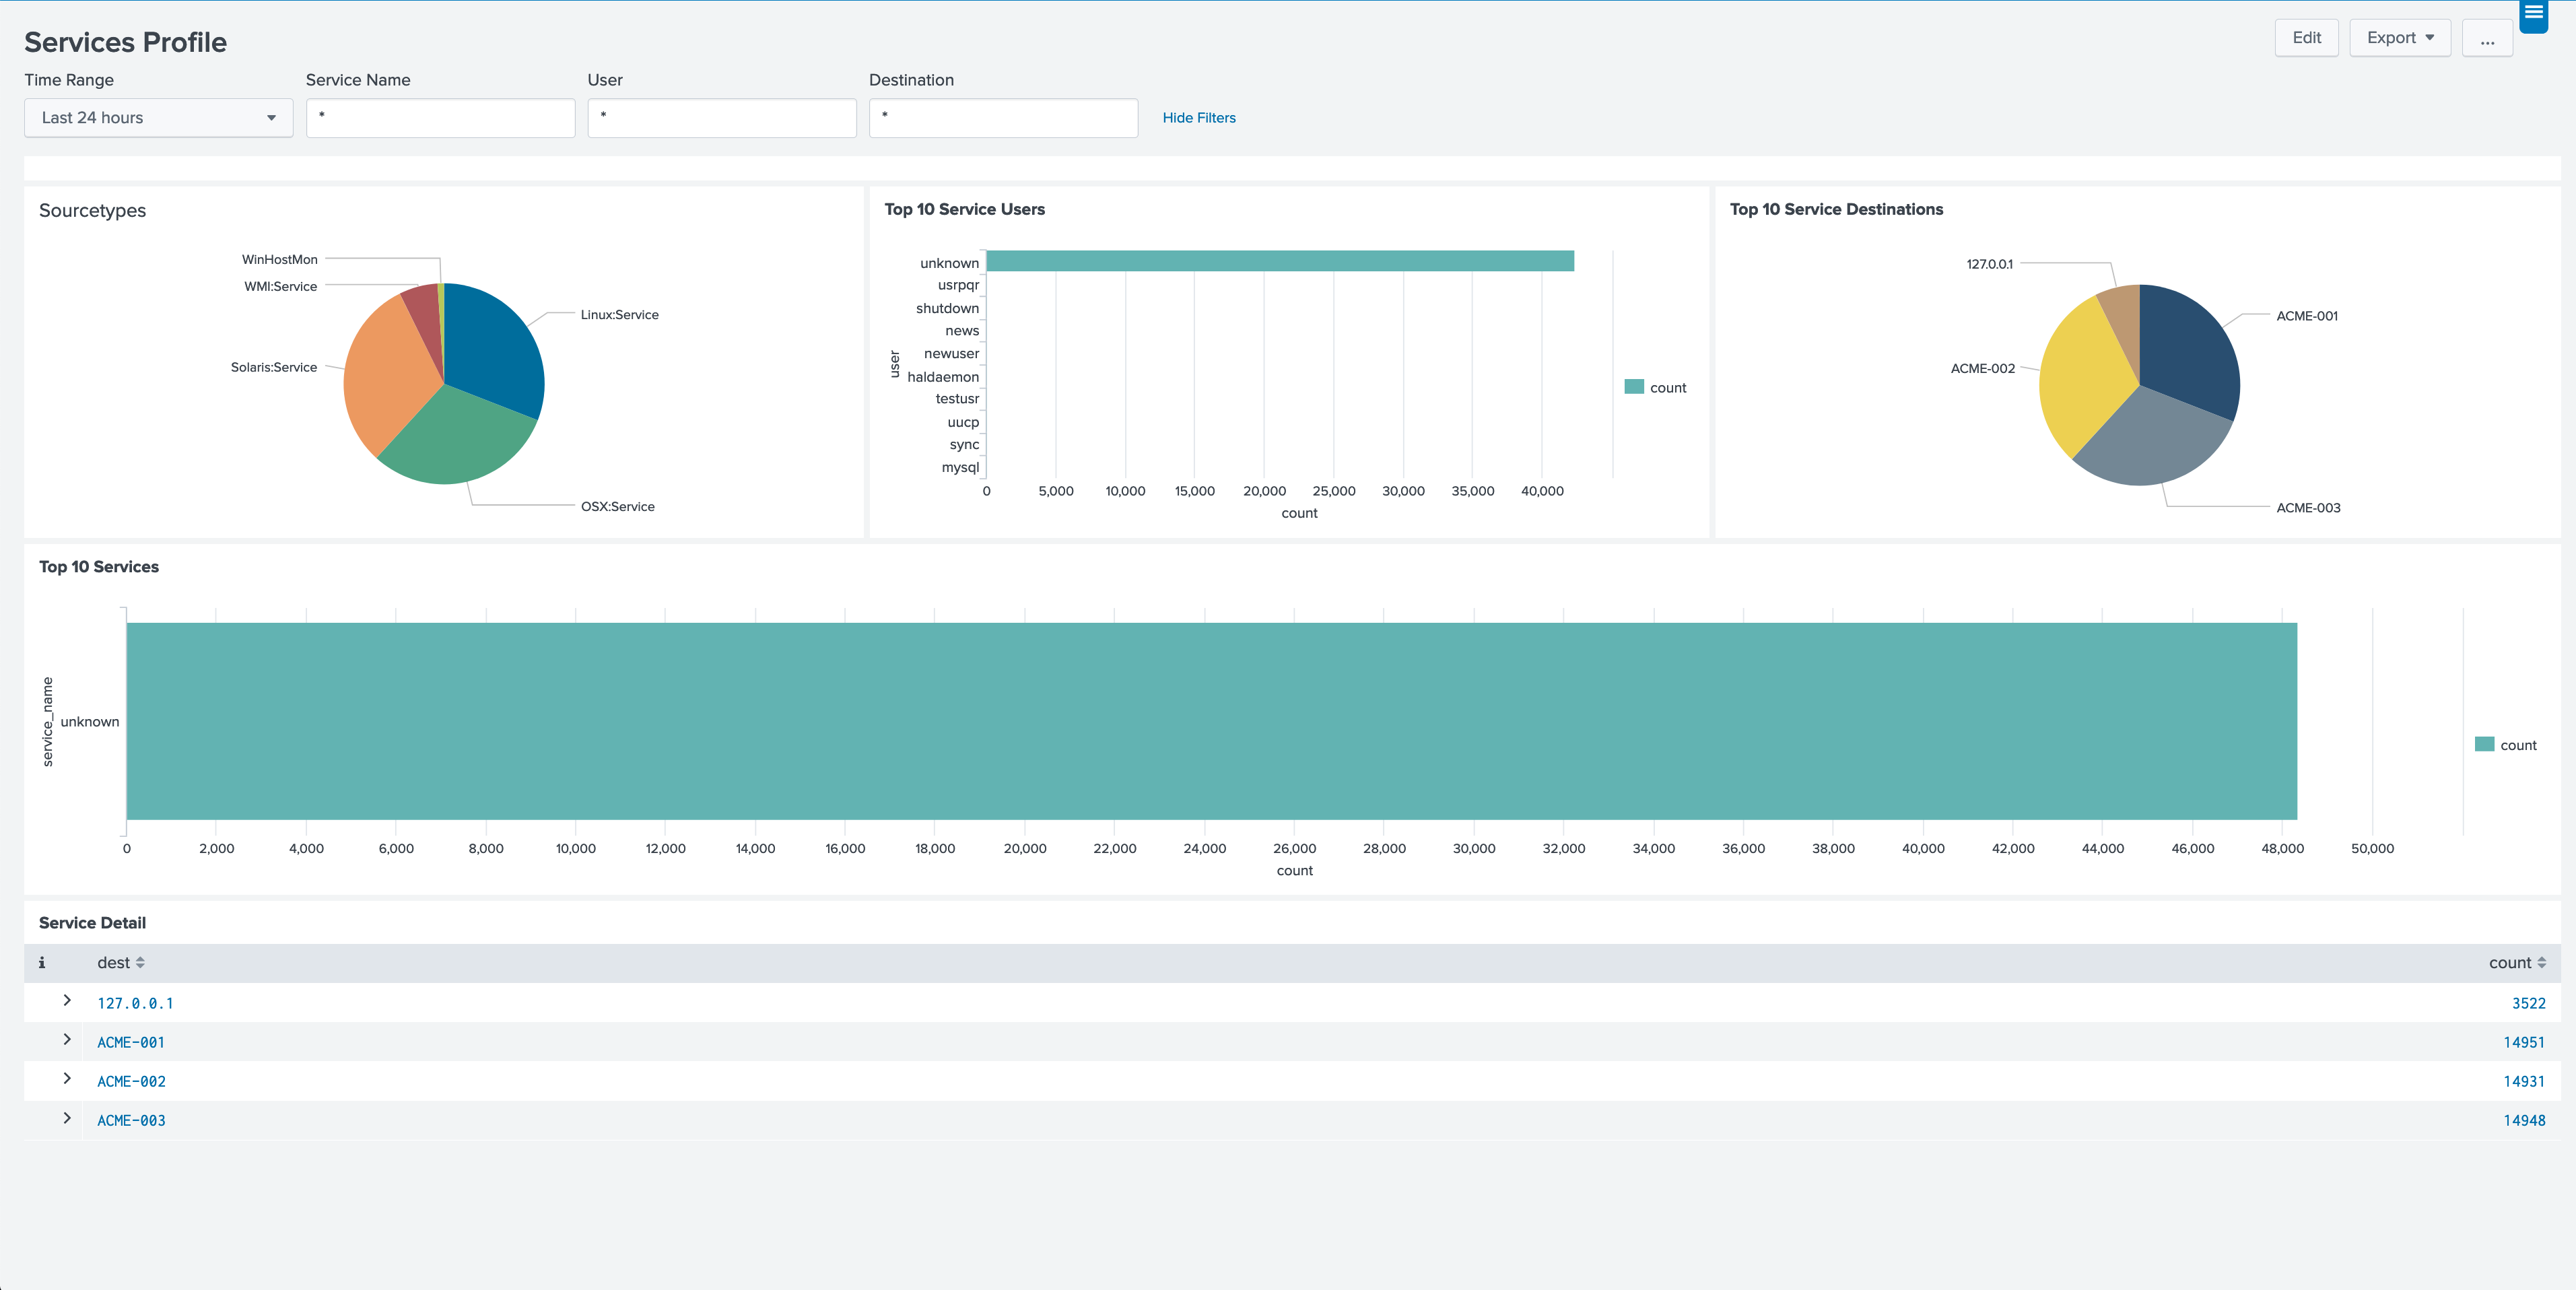Image resolution: width=2576 pixels, height=1290 pixels.
Task: Click the info icon in table header
Action: 42,963
